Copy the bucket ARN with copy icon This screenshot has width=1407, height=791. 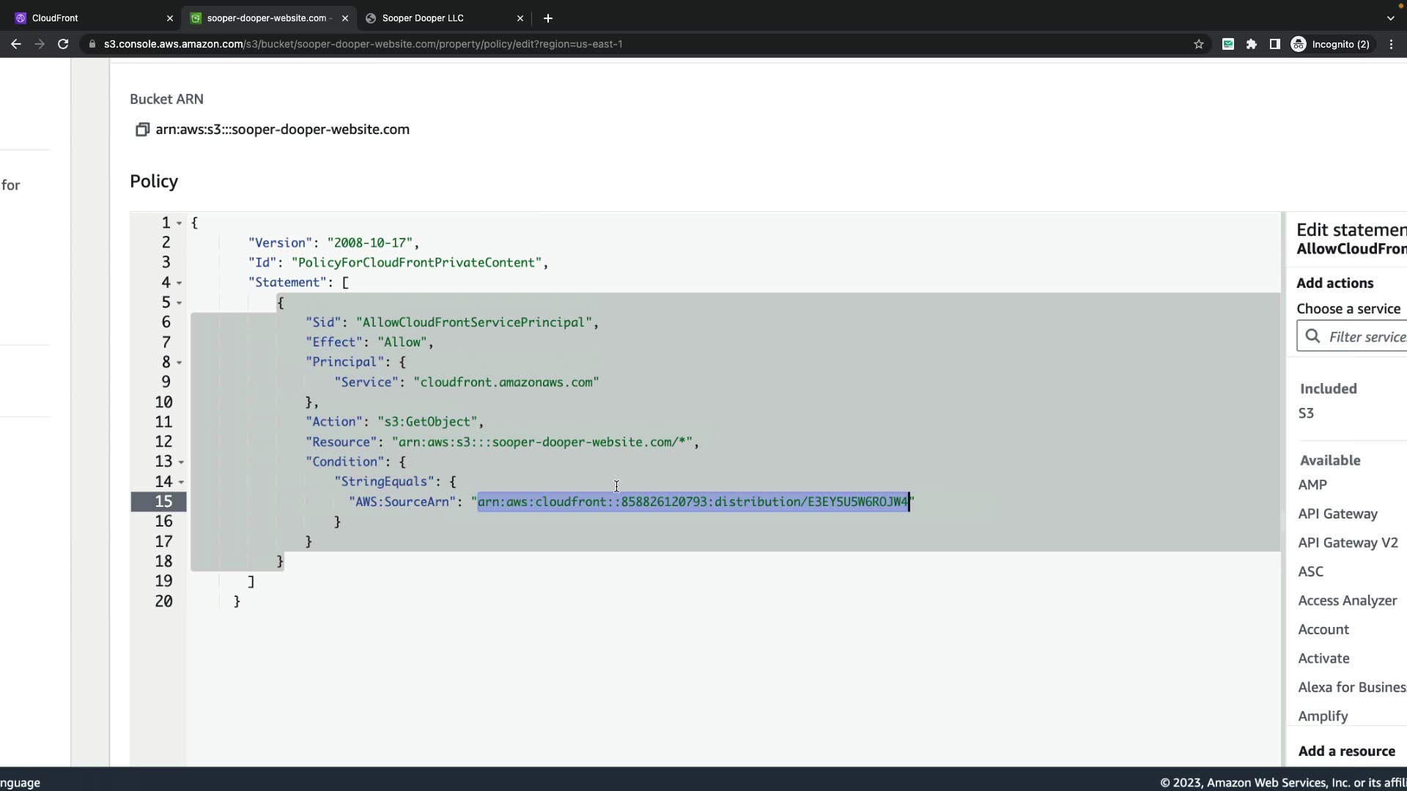click(142, 130)
